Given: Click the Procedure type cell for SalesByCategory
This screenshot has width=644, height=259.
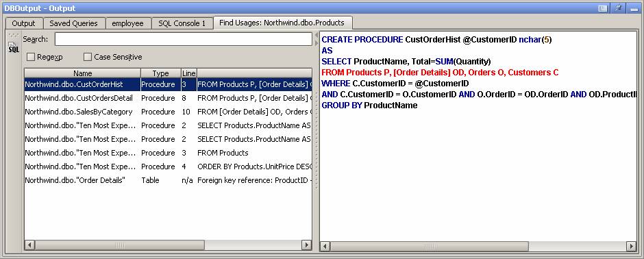Looking at the screenshot, I should (x=160, y=112).
